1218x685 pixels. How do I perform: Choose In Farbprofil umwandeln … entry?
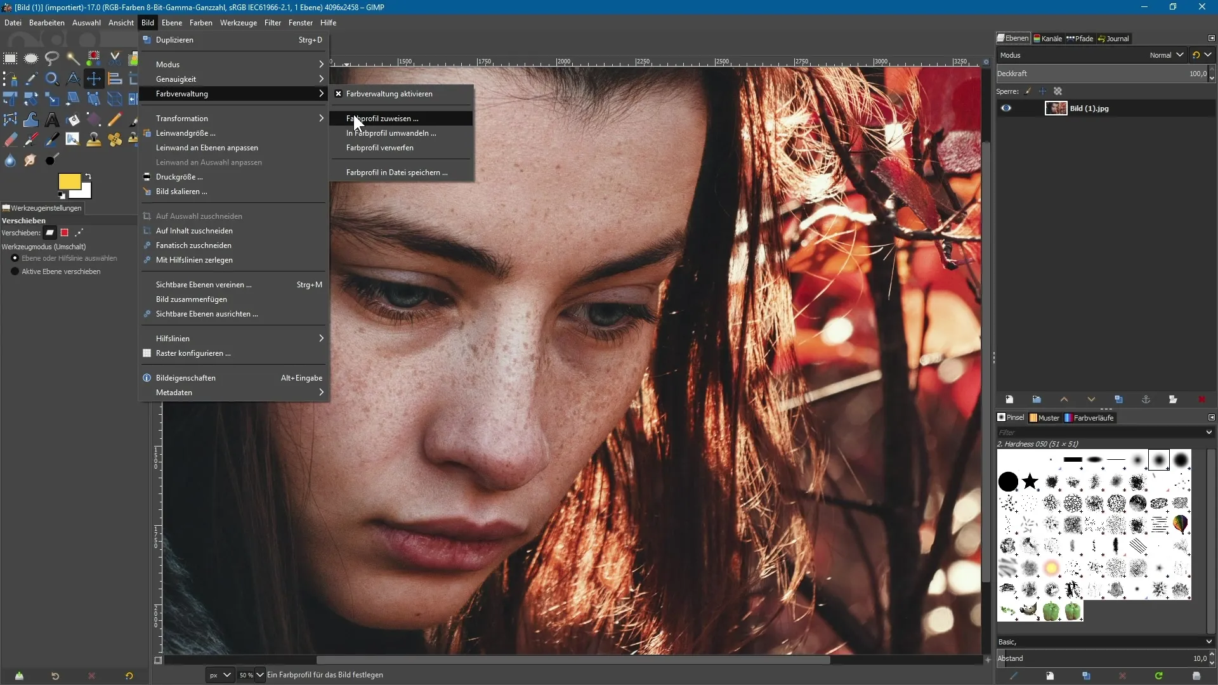(x=401, y=133)
